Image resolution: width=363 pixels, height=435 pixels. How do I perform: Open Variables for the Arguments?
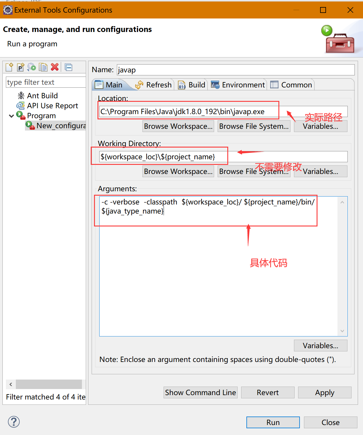point(320,346)
